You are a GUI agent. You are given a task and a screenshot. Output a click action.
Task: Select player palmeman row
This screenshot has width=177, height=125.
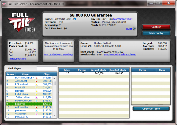tap(29, 111)
